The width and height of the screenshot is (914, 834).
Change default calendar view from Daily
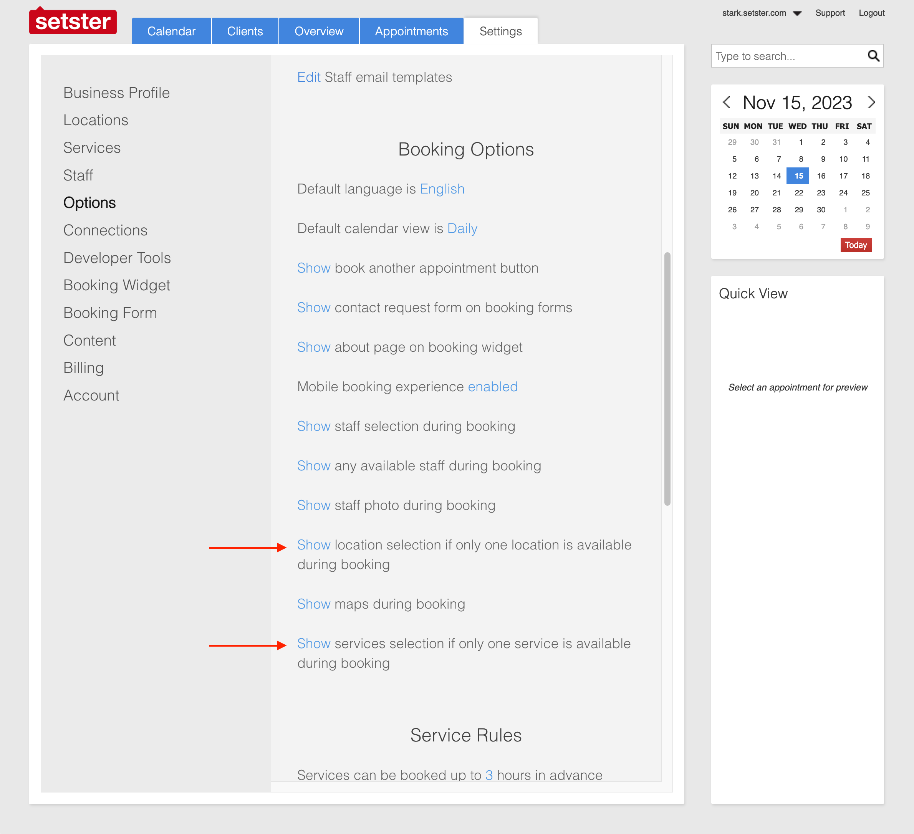click(462, 228)
